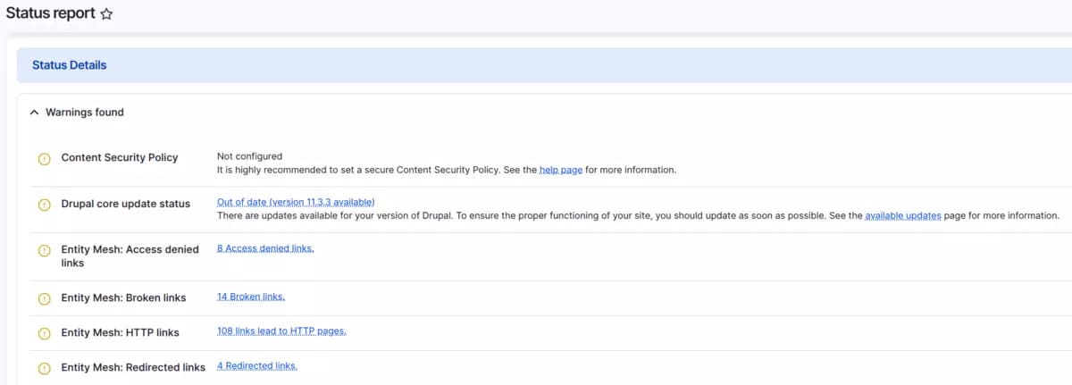Click the 'Not configured' status text
1072x385 pixels.
[249, 156]
